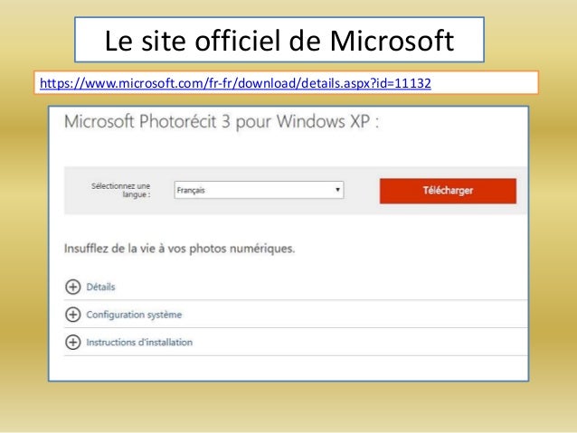Click 'Insufflez de la vie à vos photos numériques' text
The width and height of the screenshot is (577, 433).
(180, 249)
